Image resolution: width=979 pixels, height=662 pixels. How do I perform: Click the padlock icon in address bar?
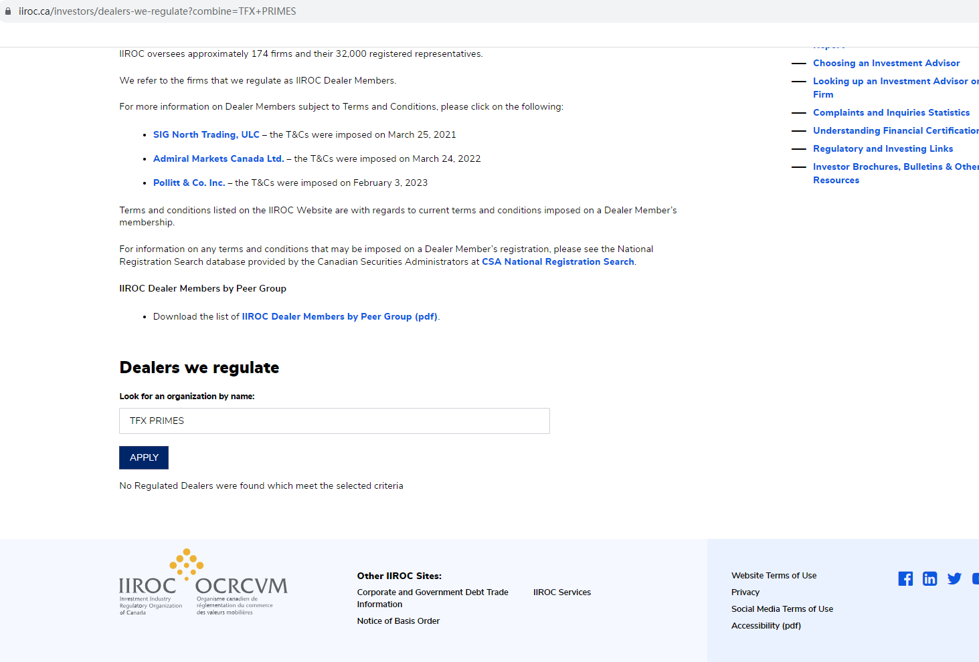8,11
